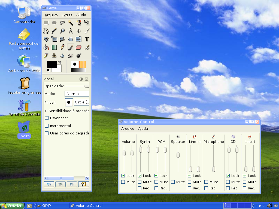Enable the Esvanecer checkbox

(47, 118)
